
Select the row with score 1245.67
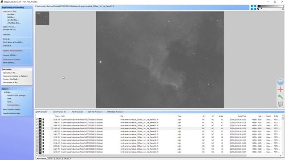[159, 152]
